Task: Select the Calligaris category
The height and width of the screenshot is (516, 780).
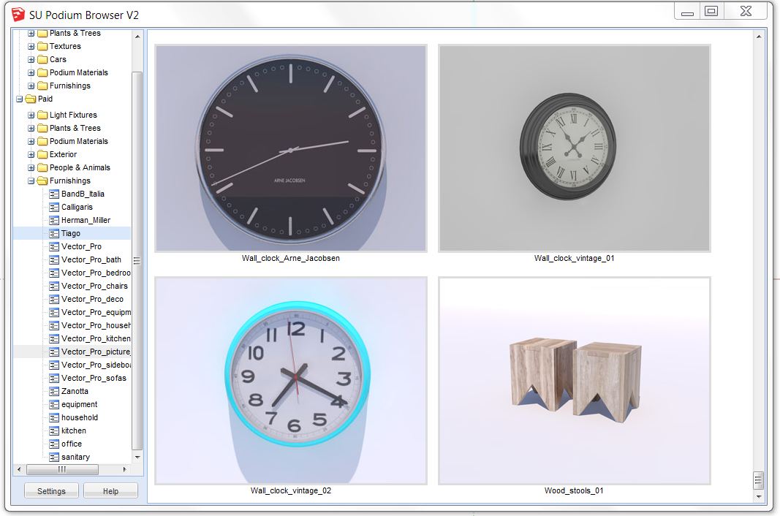Action: coord(77,207)
